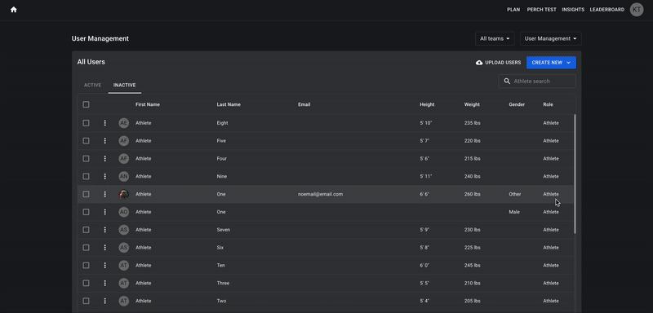Viewport: 653px width, 313px height.
Task: Open the Plan menu item
Action: coord(513,10)
